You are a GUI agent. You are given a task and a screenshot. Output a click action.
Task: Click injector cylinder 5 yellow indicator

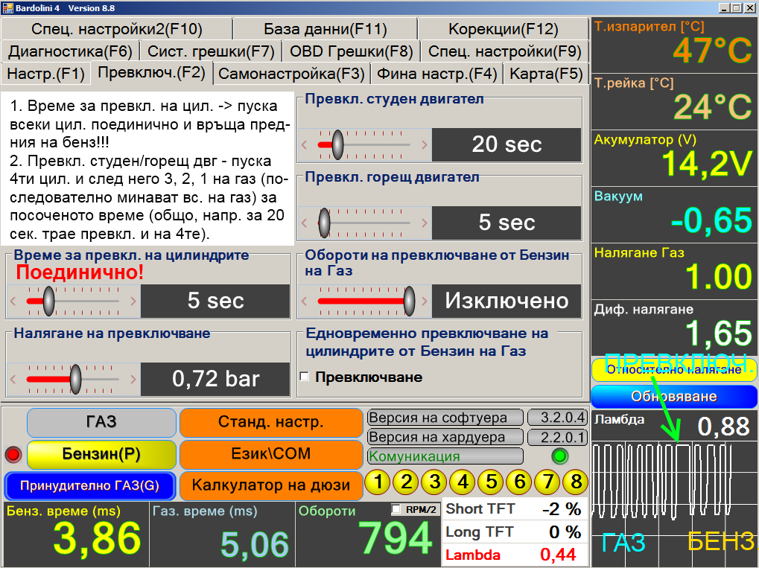tap(491, 482)
